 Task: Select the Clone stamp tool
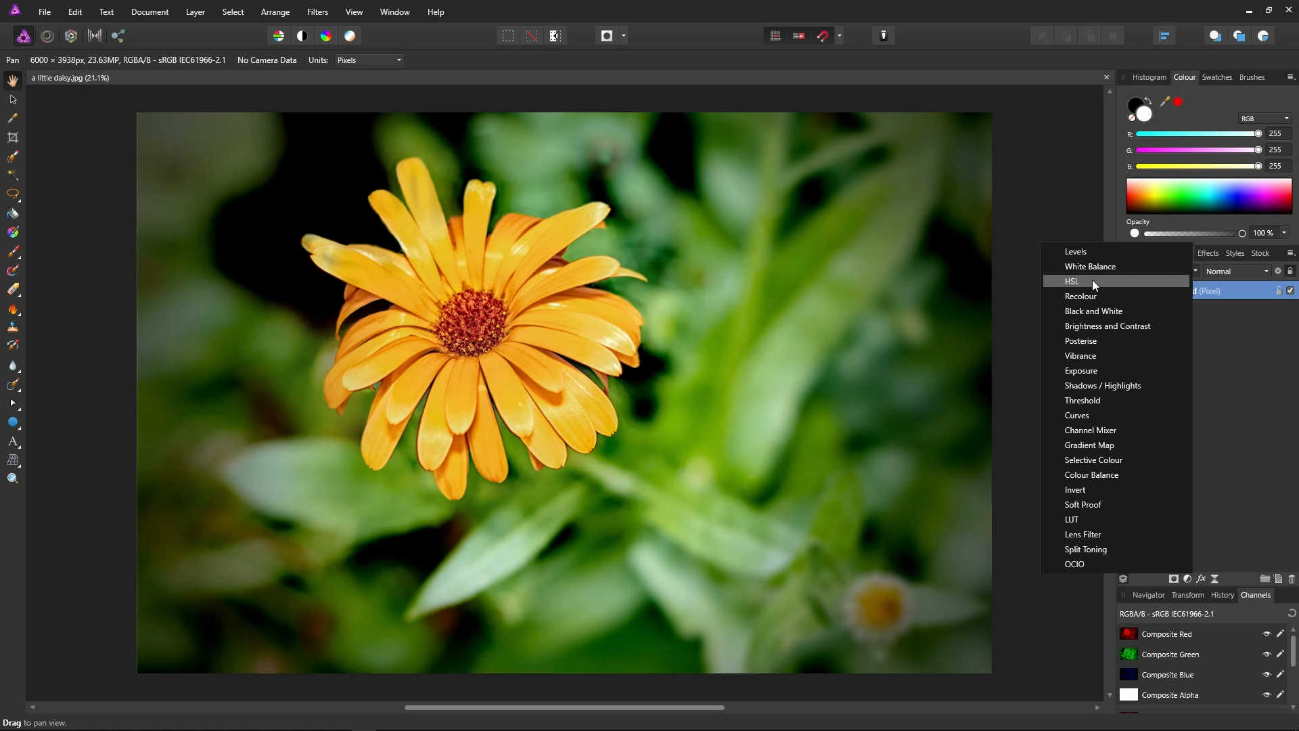pyautogui.click(x=13, y=328)
